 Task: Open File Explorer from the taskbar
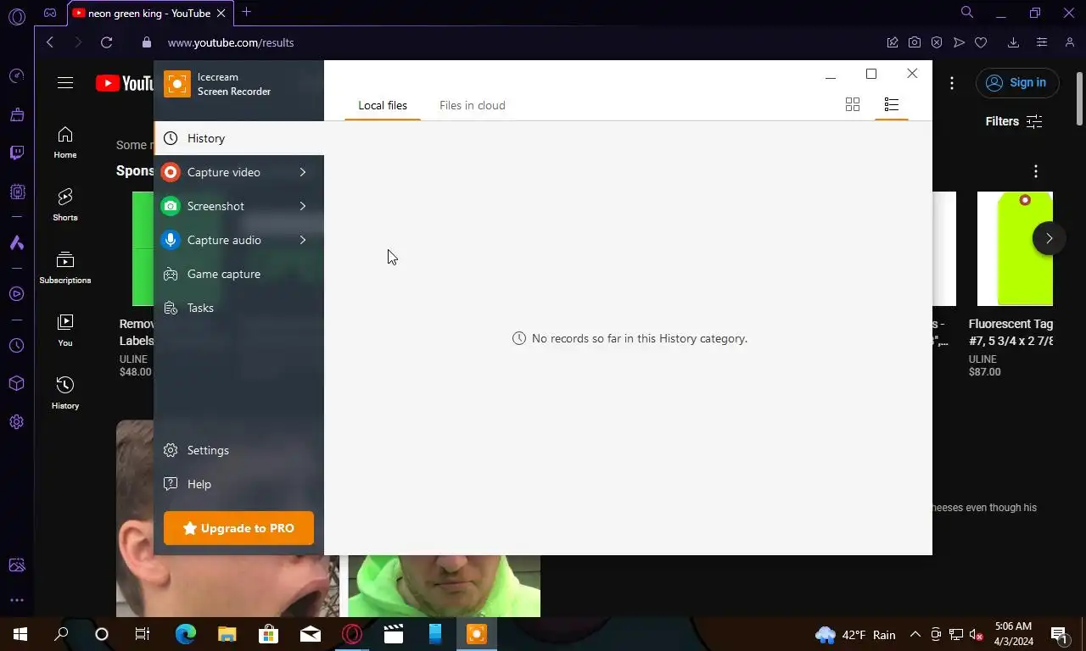227,634
